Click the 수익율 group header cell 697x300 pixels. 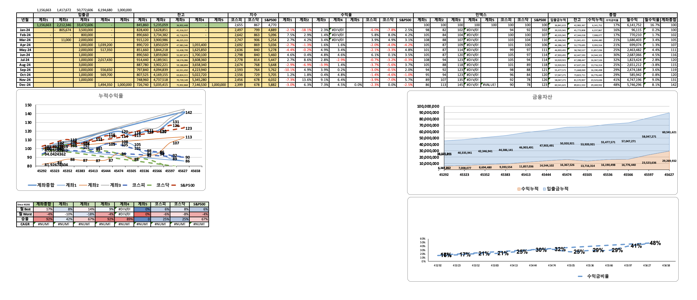(x=346, y=15)
